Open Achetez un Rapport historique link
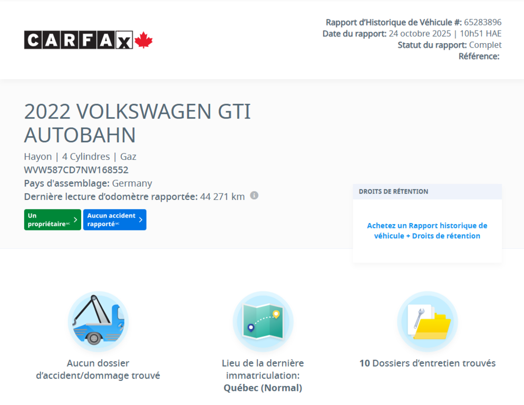524x405 pixels. coord(427,230)
